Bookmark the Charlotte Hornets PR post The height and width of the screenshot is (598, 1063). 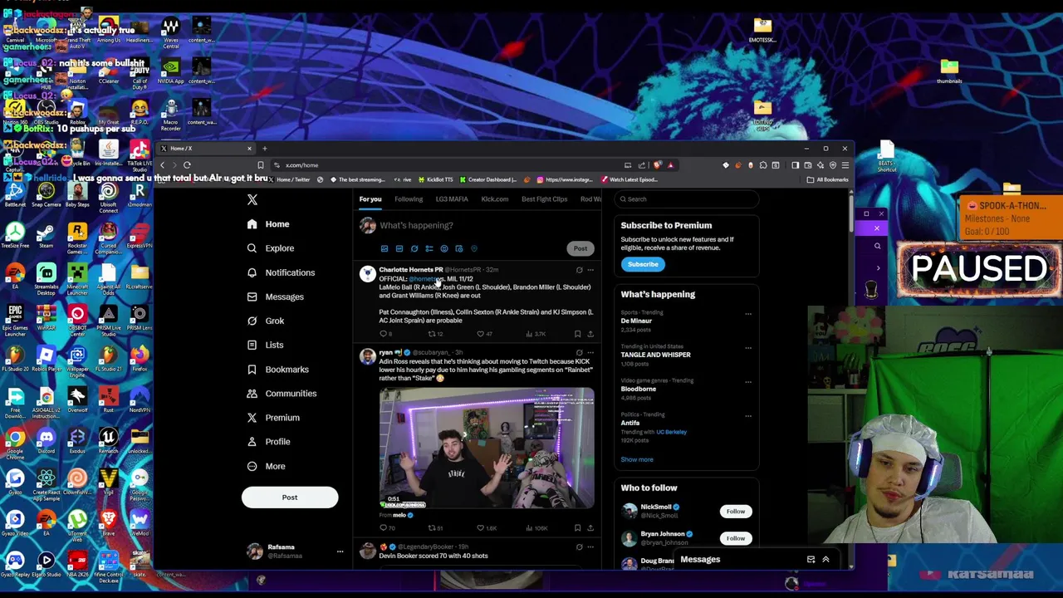[x=578, y=334]
